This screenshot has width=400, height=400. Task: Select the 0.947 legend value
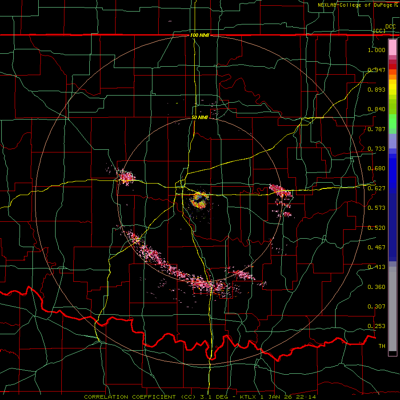[x=376, y=70]
